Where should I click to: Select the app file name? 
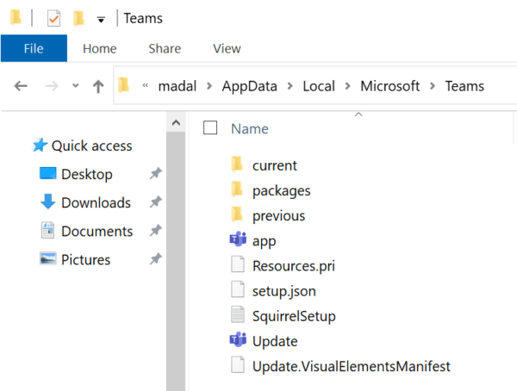pos(264,241)
